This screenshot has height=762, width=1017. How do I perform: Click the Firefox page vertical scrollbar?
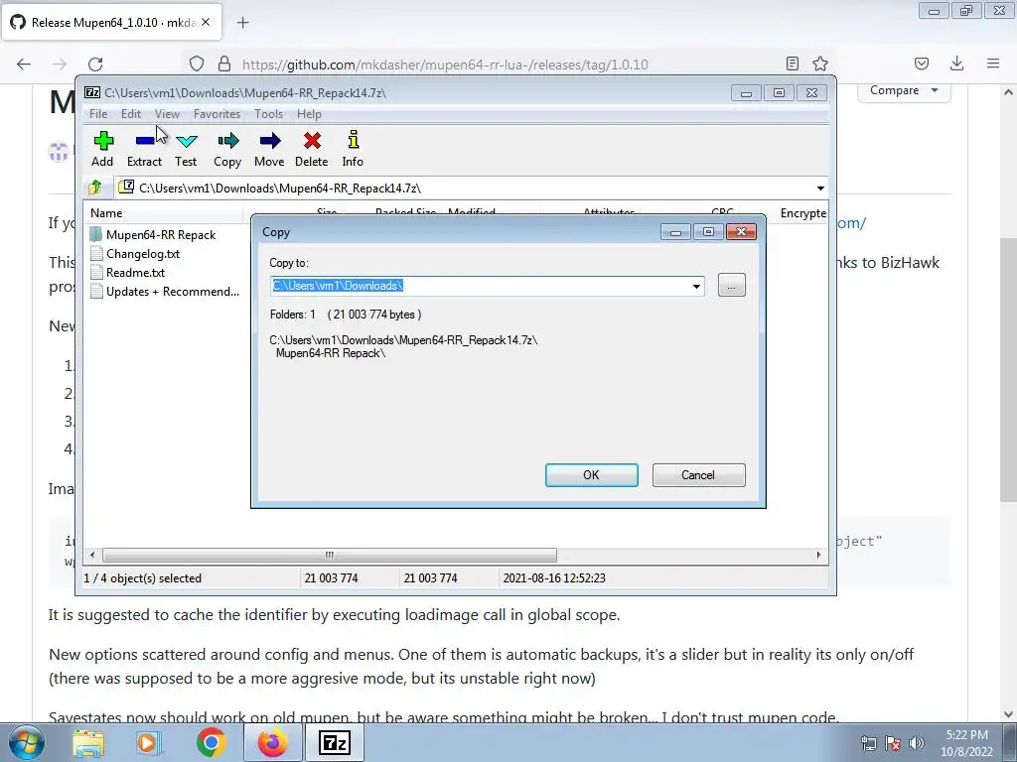[x=1008, y=369]
